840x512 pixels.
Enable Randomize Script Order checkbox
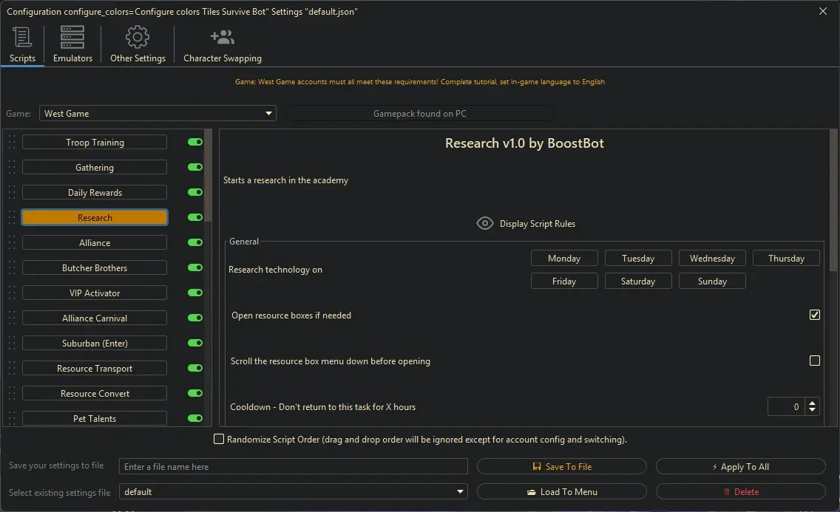point(219,440)
